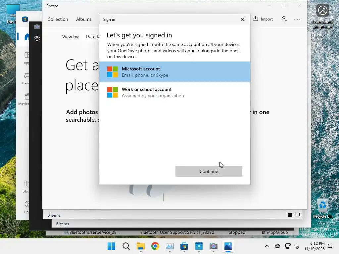This screenshot has height=254, width=339.
Task: Click Learn about this picture icon
Action: (x=322, y=17)
